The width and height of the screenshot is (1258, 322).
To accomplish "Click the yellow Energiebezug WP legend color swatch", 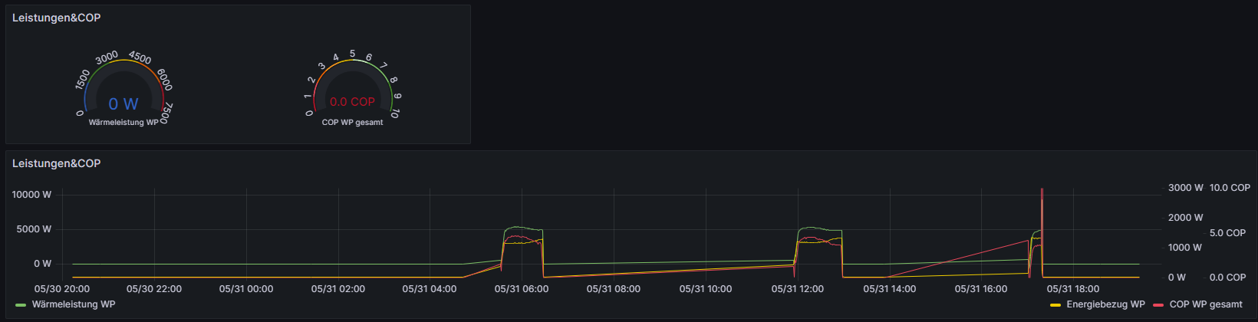I will pos(1055,305).
